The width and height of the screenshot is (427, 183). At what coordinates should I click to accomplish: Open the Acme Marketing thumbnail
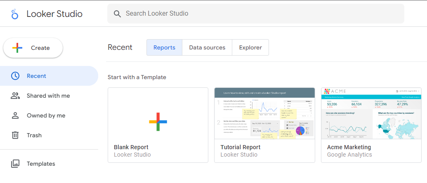[371, 113]
